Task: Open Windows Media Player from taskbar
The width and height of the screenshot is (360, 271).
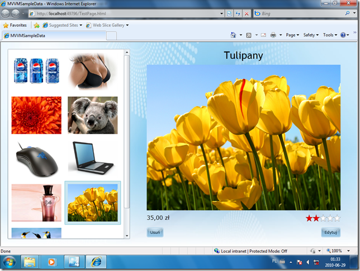Action: 52,262
